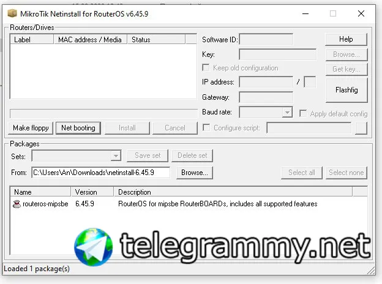Click the Netinstall box icon in title bar
The height and width of the screenshot is (284, 382).
12,13
